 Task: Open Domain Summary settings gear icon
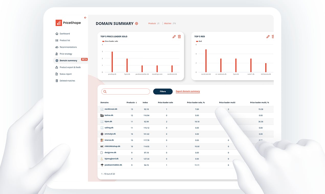(136, 23)
